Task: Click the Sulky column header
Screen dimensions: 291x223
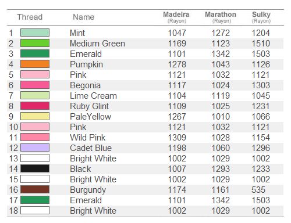Action: click(261, 17)
